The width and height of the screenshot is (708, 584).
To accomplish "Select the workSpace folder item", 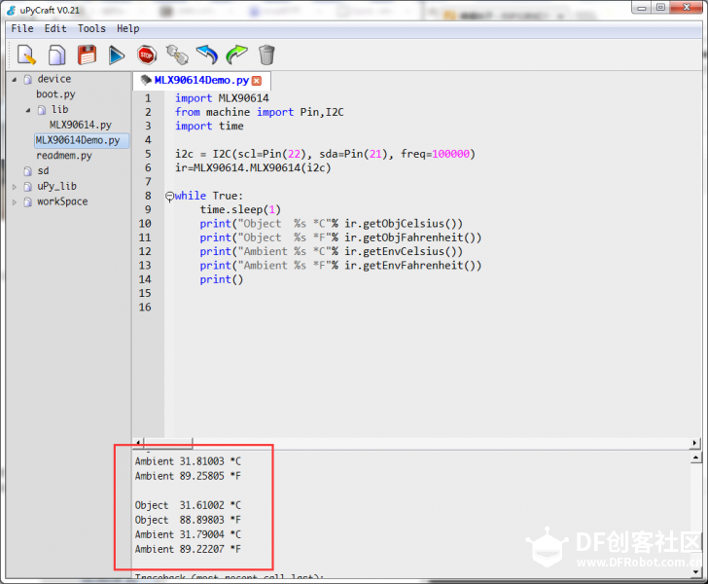I will click(62, 201).
